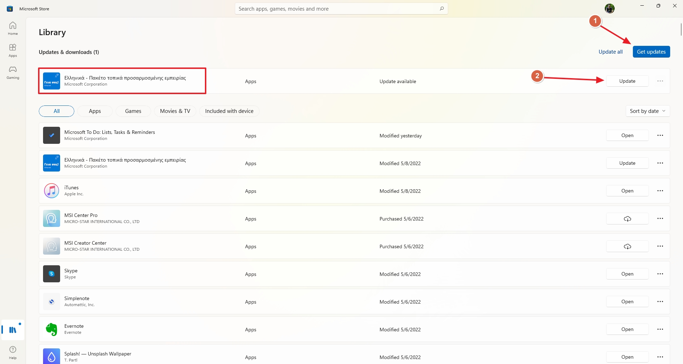The image size is (683, 364).
Task: Expand the Sort by date dropdown
Action: (647, 111)
